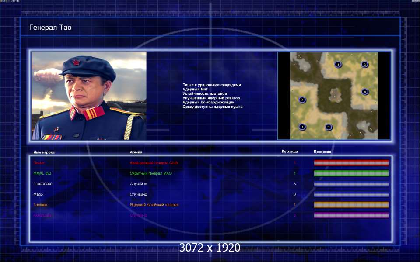Click the purple progress bar in the last row
420x262 pixels.
click(351, 215)
